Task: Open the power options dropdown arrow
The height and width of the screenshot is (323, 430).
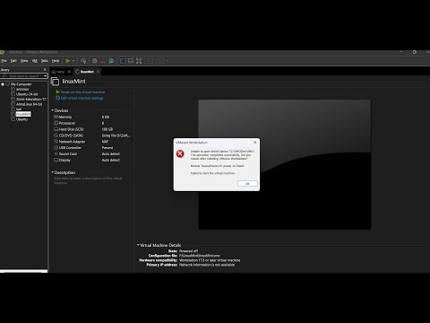Action: (x=73, y=61)
